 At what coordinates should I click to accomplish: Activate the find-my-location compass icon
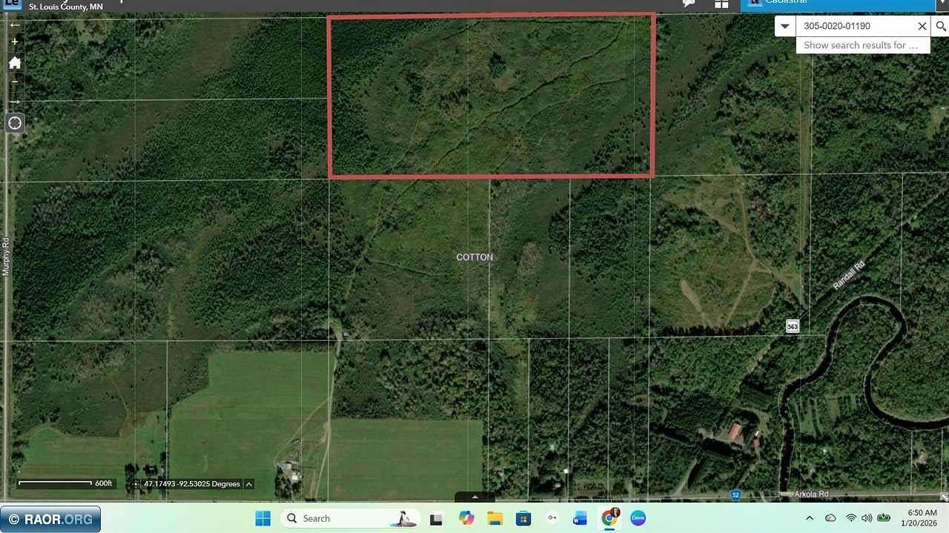(14, 122)
